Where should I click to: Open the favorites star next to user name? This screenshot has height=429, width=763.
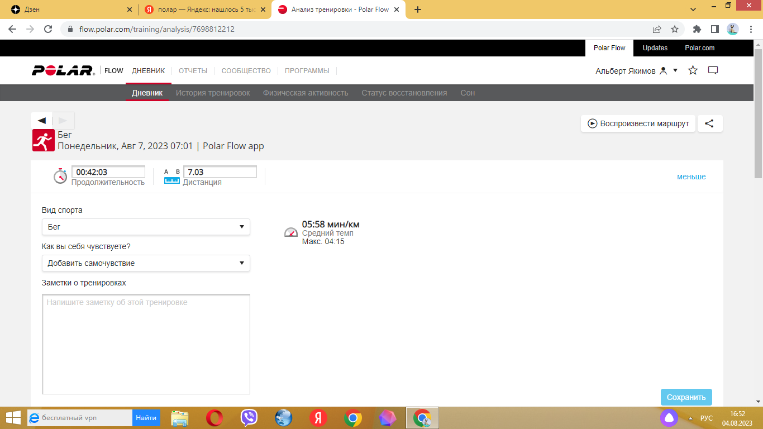coord(693,70)
